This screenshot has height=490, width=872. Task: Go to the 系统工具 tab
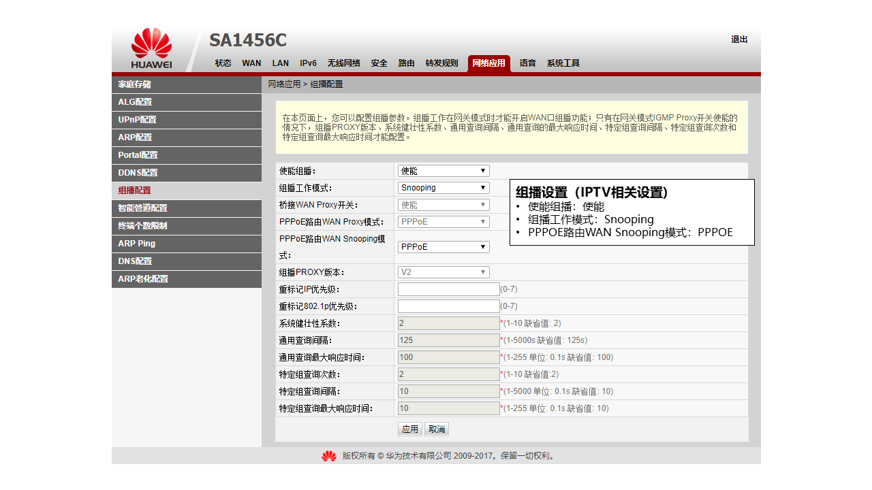click(563, 63)
